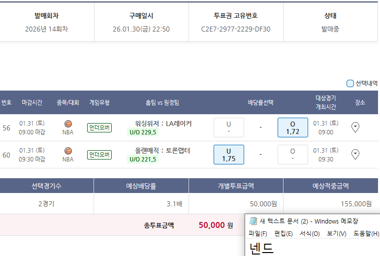The image size is (380, 256).
Task: Click the 워싱위저 : LA레이커 matchup
Action: click(163, 124)
